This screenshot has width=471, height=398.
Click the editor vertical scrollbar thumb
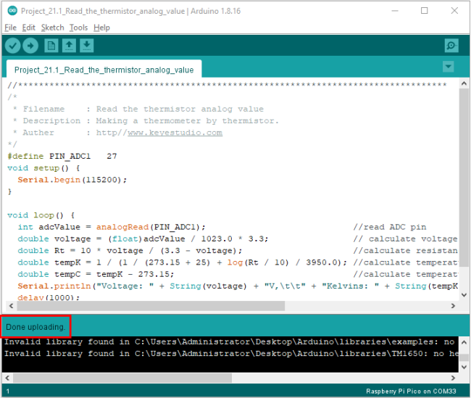tap(464, 177)
